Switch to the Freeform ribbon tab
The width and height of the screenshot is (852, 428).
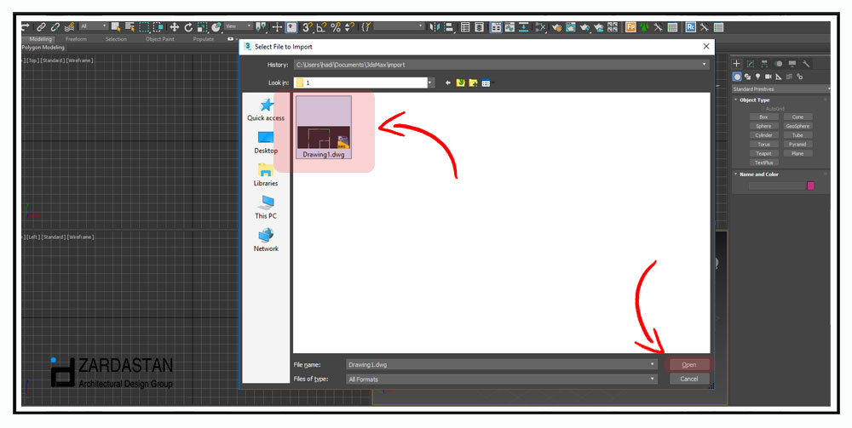click(x=76, y=39)
